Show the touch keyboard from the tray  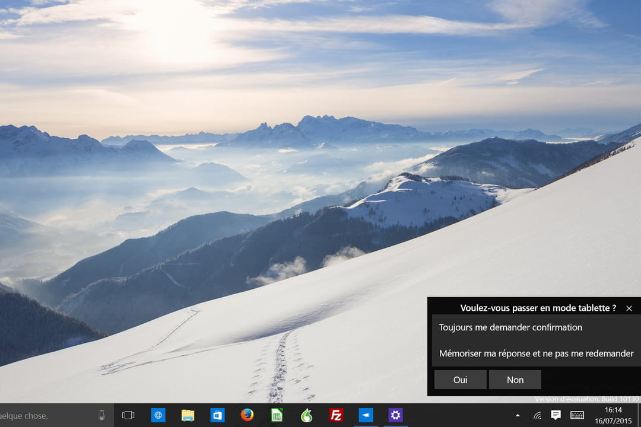point(576,415)
